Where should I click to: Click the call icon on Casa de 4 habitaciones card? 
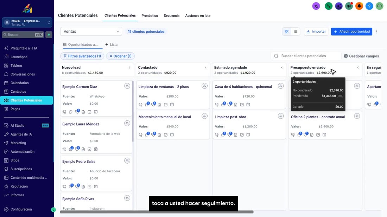(x=217, y=105)
